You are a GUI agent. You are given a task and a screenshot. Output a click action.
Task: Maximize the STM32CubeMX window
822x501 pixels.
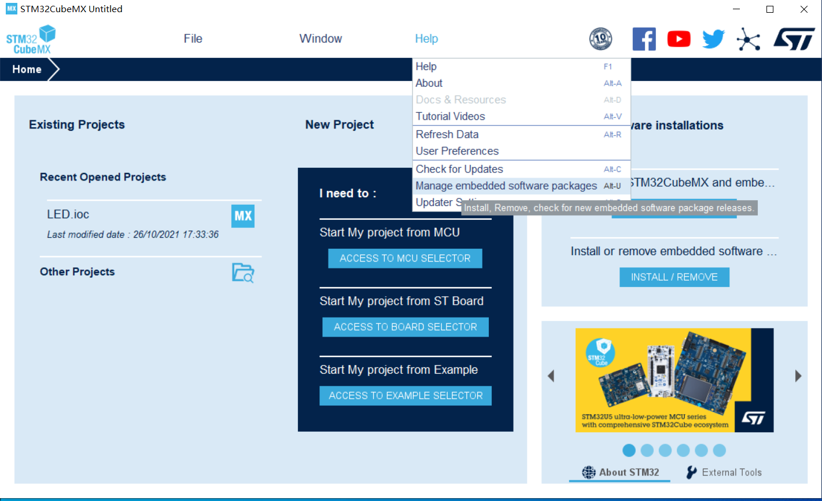pos(770,9)
